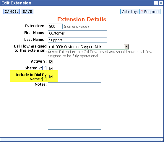Viewport: 164px width, 142px height.
Task: Click into the First Name field
Action: [x=77, y=33]
